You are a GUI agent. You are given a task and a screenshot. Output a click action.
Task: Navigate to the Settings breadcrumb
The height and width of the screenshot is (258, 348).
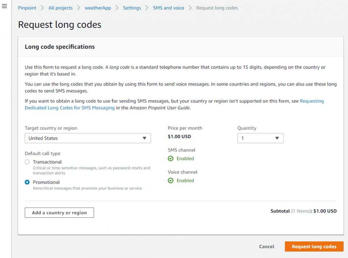(132, 7)
